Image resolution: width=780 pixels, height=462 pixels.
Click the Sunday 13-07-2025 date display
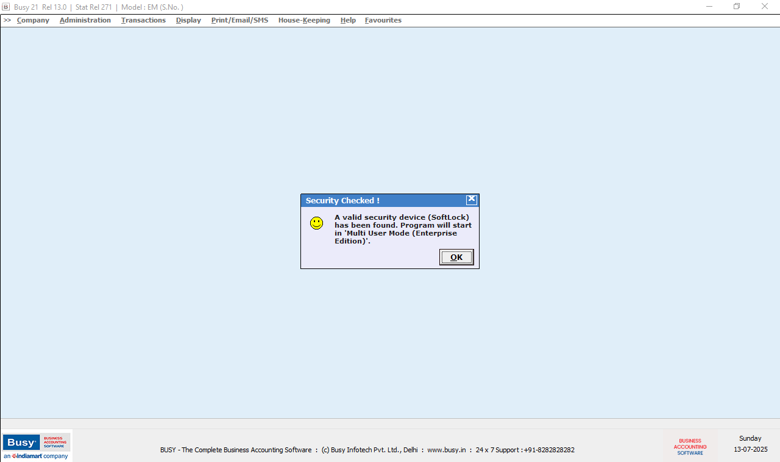coord(750,444)
